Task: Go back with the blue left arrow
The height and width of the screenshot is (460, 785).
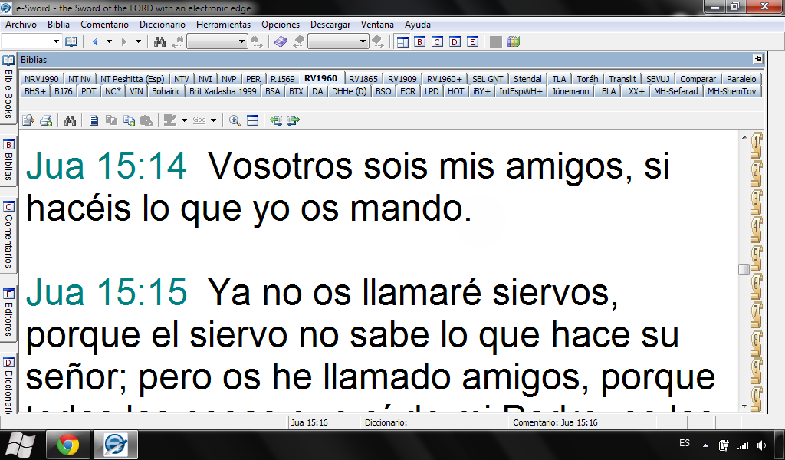Action: pos(95,41)
